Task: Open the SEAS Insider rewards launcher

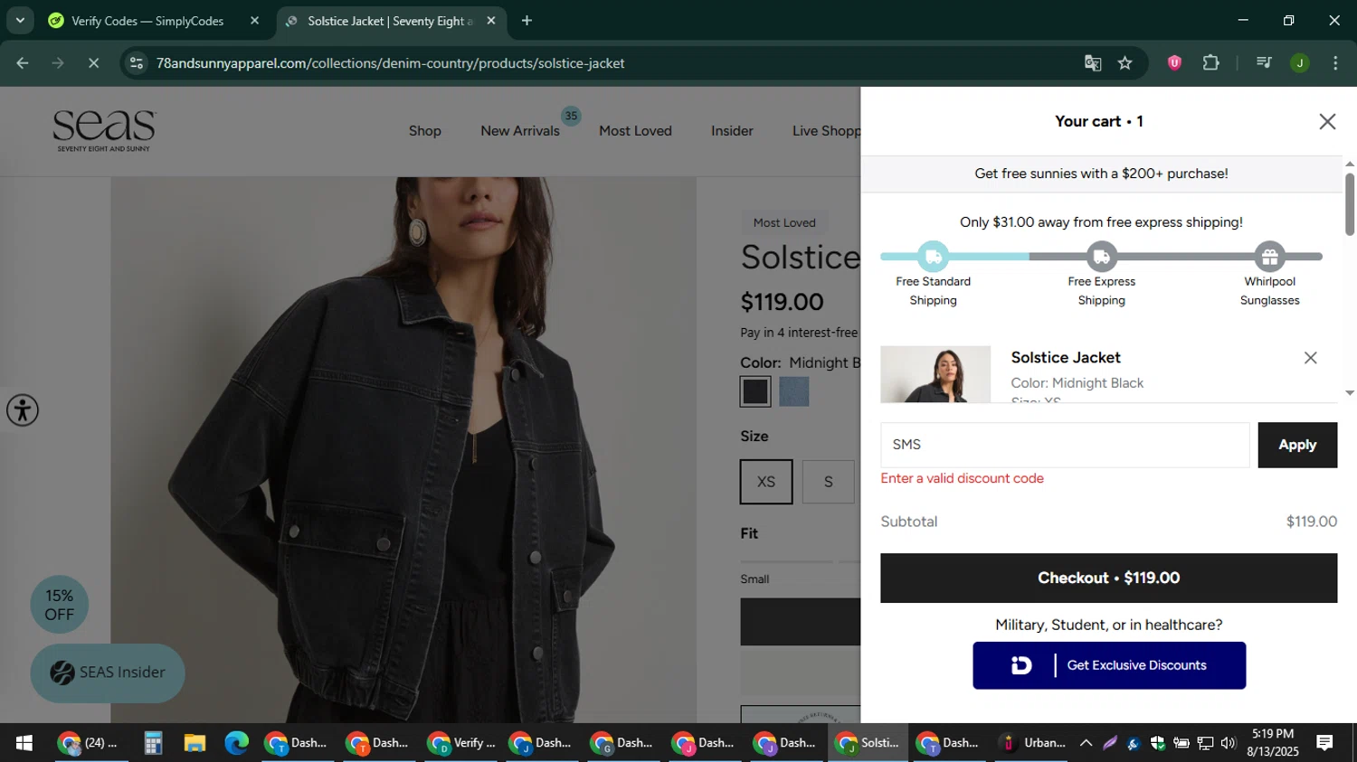Action: tap(108, 673)
